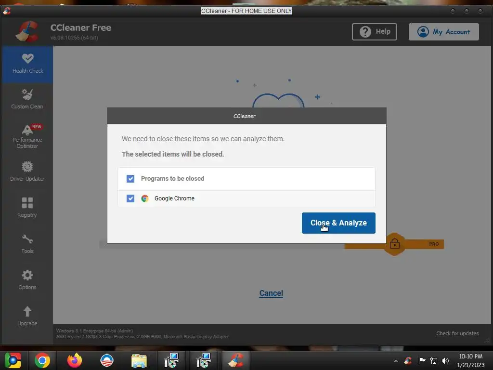Click the Start button on taskbar
Viewport: 493px width, 370px height.
13,360
